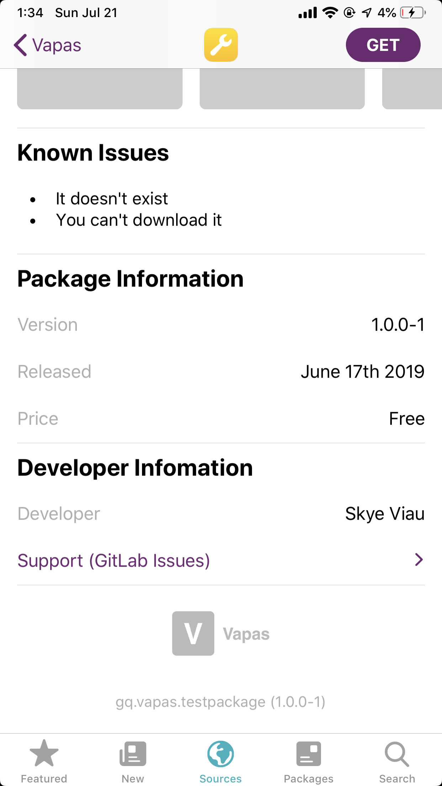442x786 pixels.
Task: Open the Featured star tab
Action: point(44,753)
